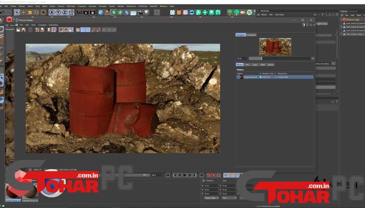Click the Position X value field
Screen dimensions: 365x208
tap(211, 185)
